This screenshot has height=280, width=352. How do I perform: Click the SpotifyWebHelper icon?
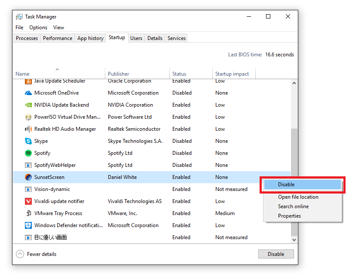(28, 165)
